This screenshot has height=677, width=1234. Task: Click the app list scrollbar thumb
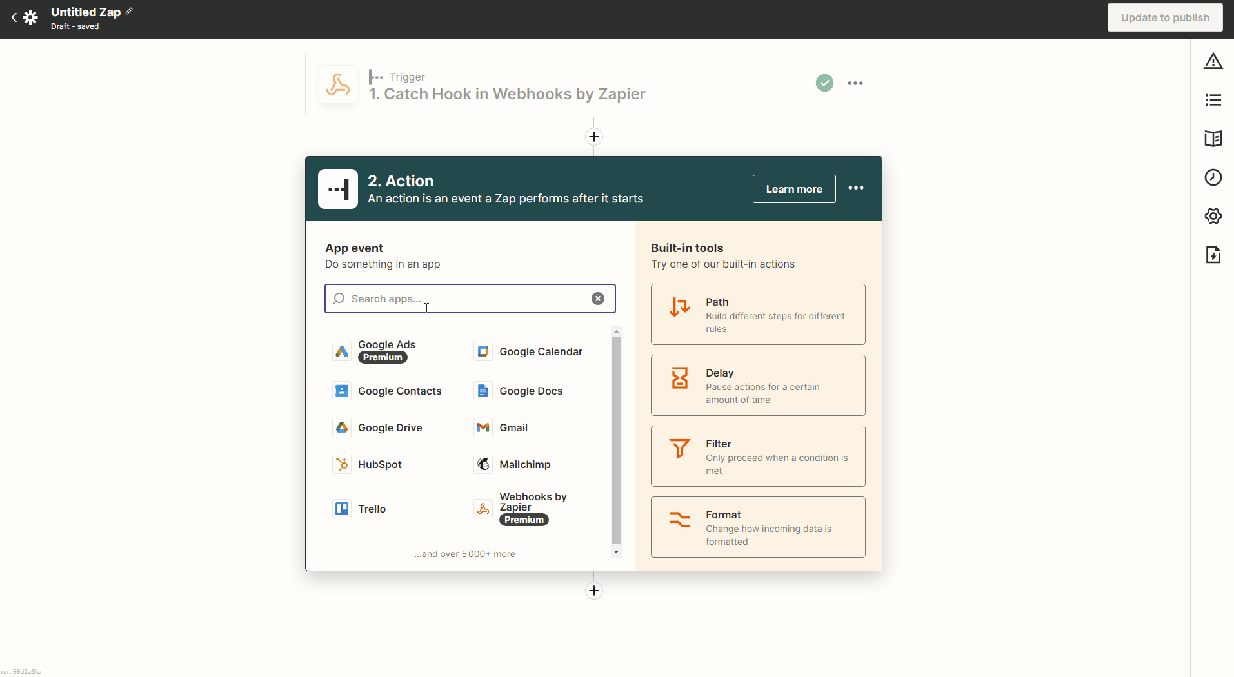coord(616,440)
